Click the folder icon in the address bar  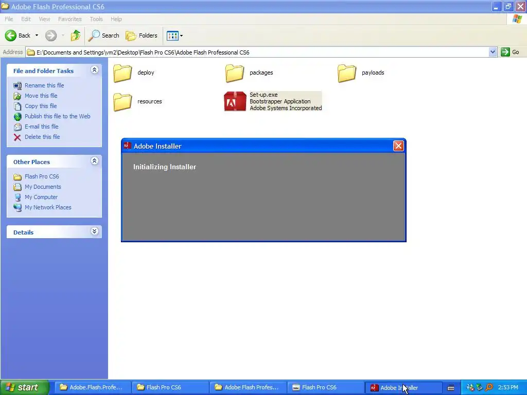[x=31, y=52]
